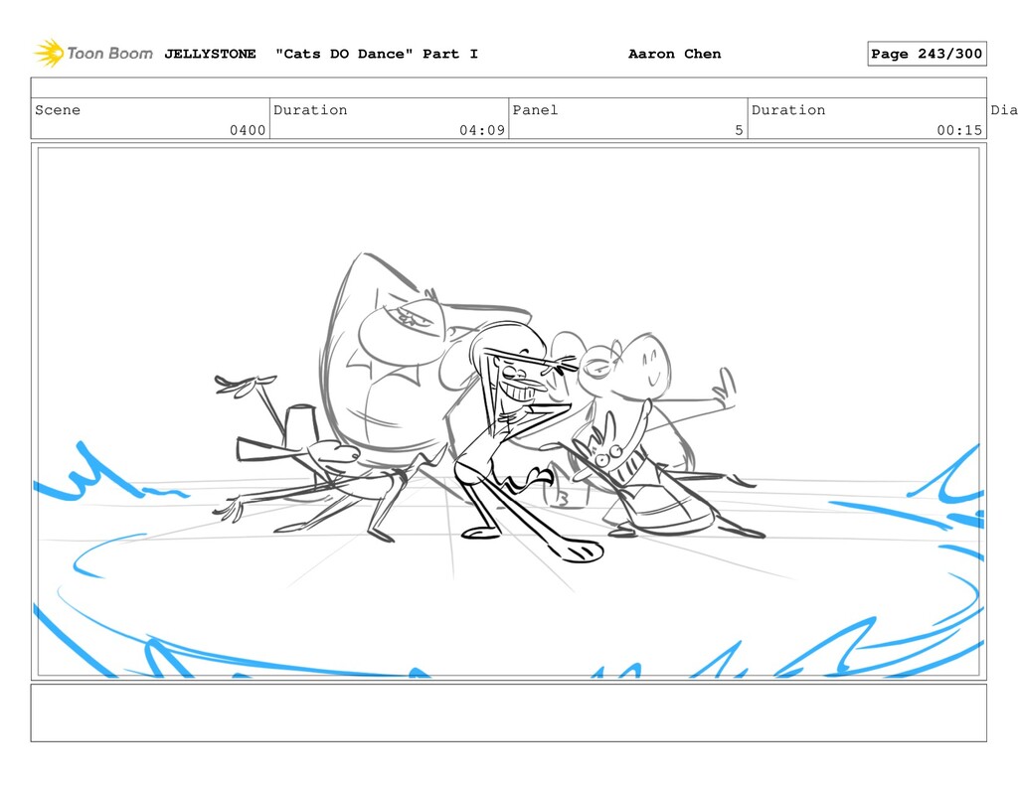
Task: Click the Panel header label
Action: 535,109
